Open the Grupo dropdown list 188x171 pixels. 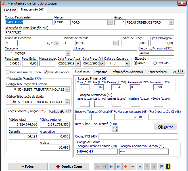[x=171, y=22]
